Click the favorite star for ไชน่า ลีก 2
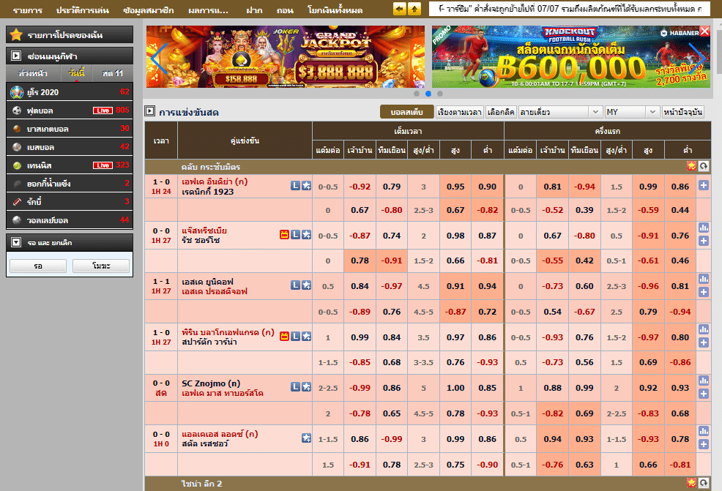 691,483
